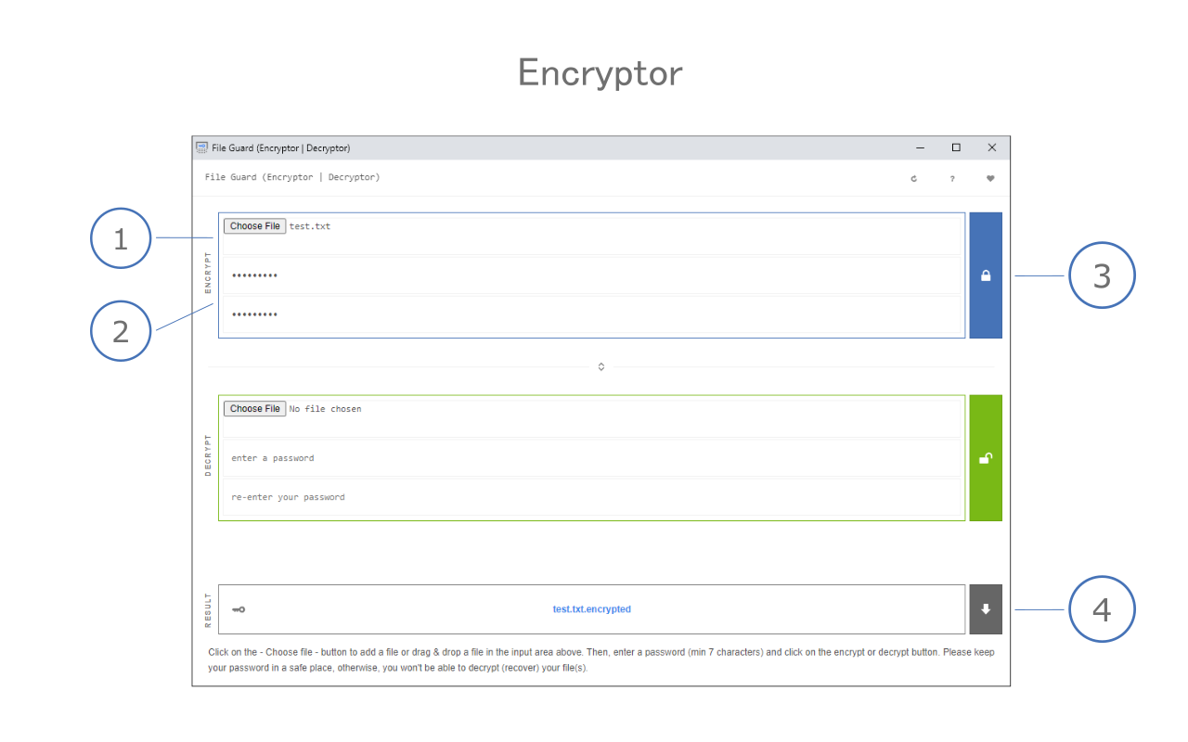Click the 'No file chosen' text
Image resolution: width=1188 pixels, height=742 pixels.
[326, 409]
